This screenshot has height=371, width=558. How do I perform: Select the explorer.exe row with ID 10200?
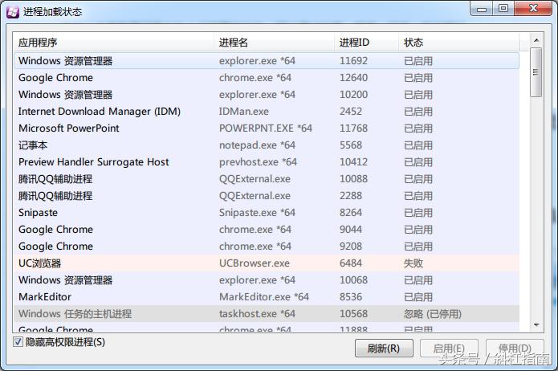click(x=267, y=95)
